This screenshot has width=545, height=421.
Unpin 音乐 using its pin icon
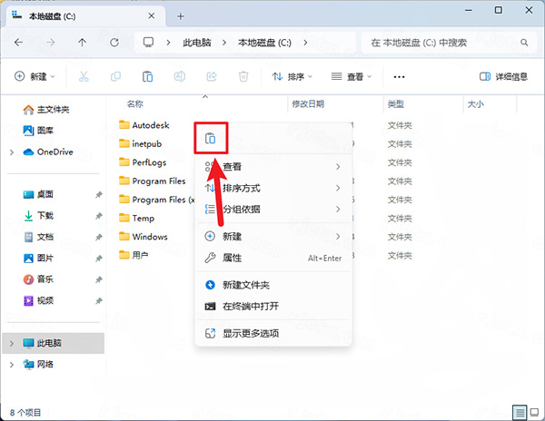coord(99,279)
